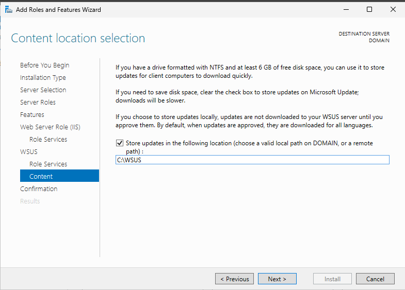
Task: Select the WSUS step in sidebar
Action: (29, 152)
